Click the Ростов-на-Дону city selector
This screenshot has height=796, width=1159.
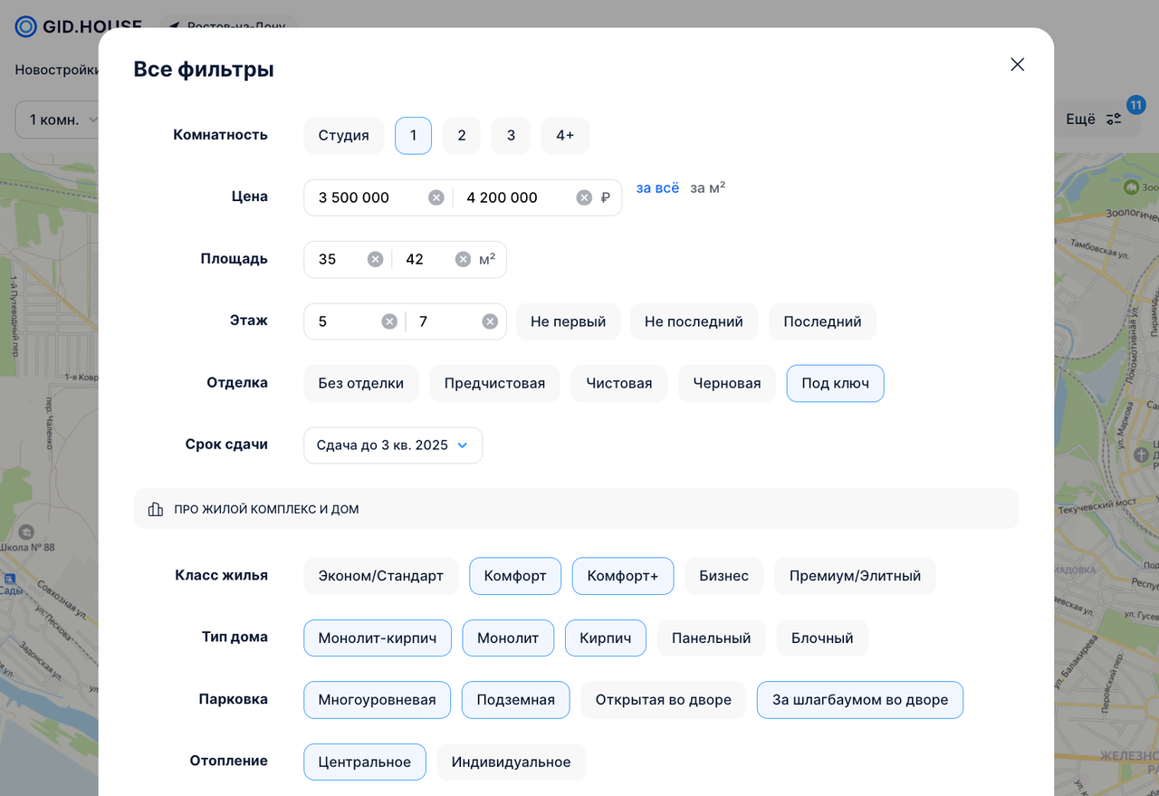pos(227,26)
